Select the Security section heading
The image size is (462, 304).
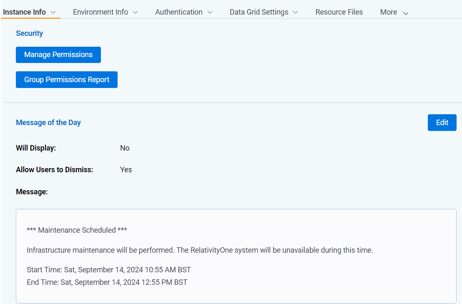pyautogui.click(x=30, y=33)
